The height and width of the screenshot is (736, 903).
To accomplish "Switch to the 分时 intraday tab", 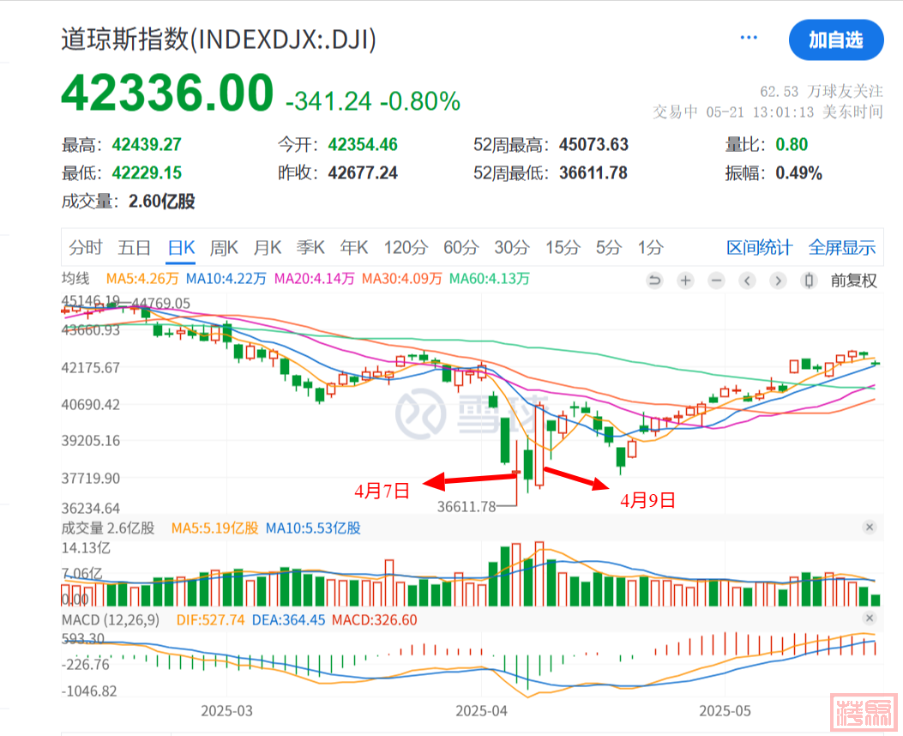I will pyautogui.click(x=86, y=248).
